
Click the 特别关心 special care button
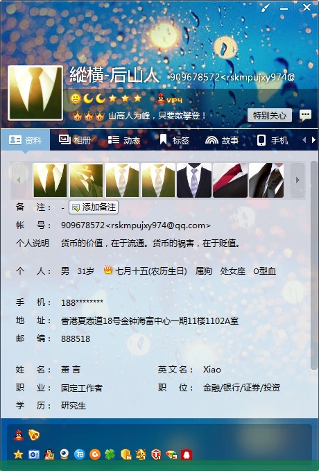click(270, 115)
